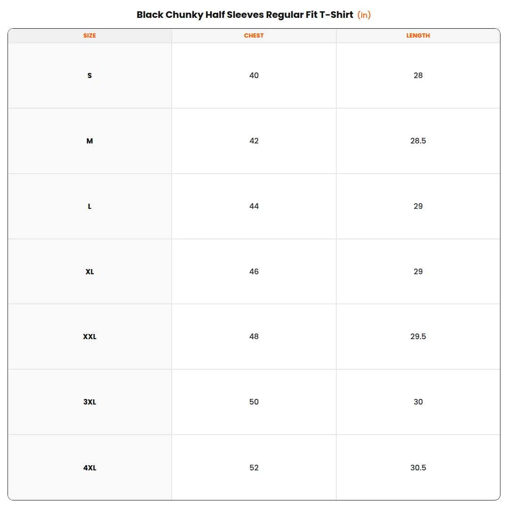Select the S size row label
The image size is (508, 508).
(x=90, y=75)
